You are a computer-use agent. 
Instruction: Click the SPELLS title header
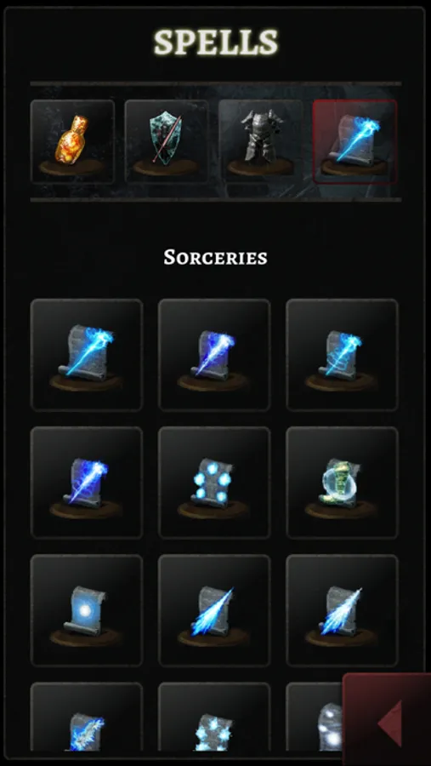click(216, 43)
